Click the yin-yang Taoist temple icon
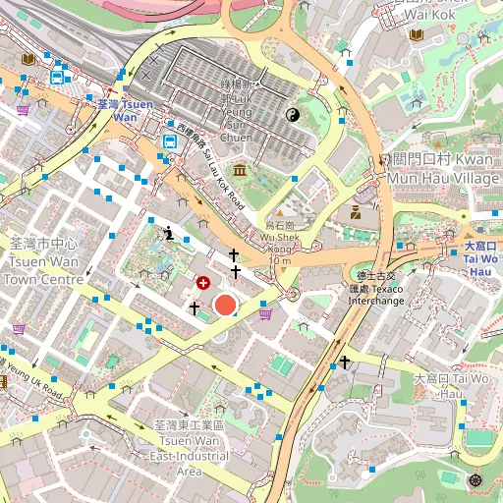The width and height of the screenshot is (503, 503). 293,115
